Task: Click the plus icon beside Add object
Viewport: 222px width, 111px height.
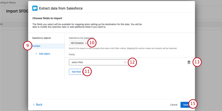Action: point(36,54)
